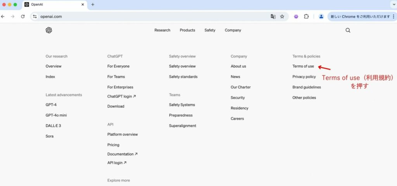Open the Chrome profile avatar
The width and height of the screenshot is (397, 186).
[x=321, y=17]
